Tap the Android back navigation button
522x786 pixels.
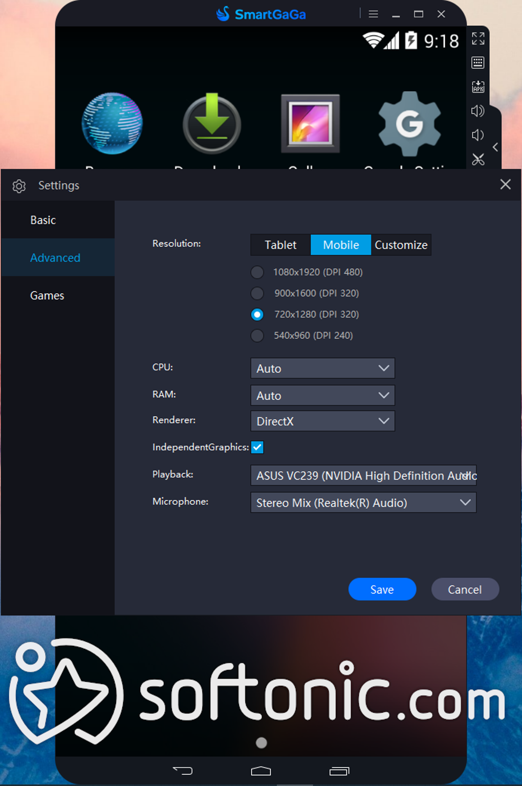(x=183, y=771)
